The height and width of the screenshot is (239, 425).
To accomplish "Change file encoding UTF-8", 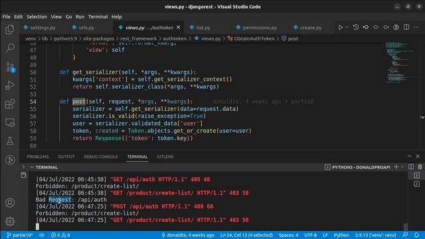I will [x=310, y=235].
